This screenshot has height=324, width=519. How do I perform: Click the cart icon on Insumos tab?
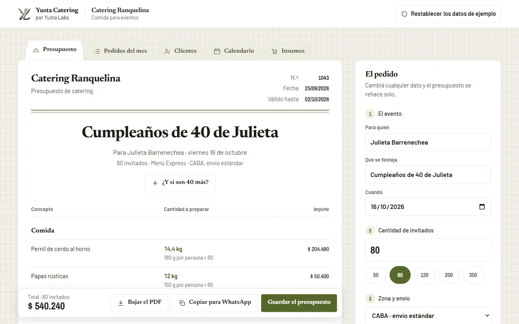click(x=275, y=51)
